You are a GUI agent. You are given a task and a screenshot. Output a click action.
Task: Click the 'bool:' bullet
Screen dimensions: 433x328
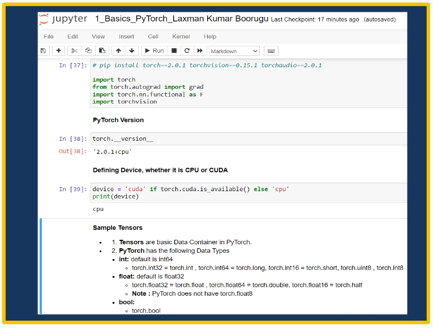coord(127,302)
